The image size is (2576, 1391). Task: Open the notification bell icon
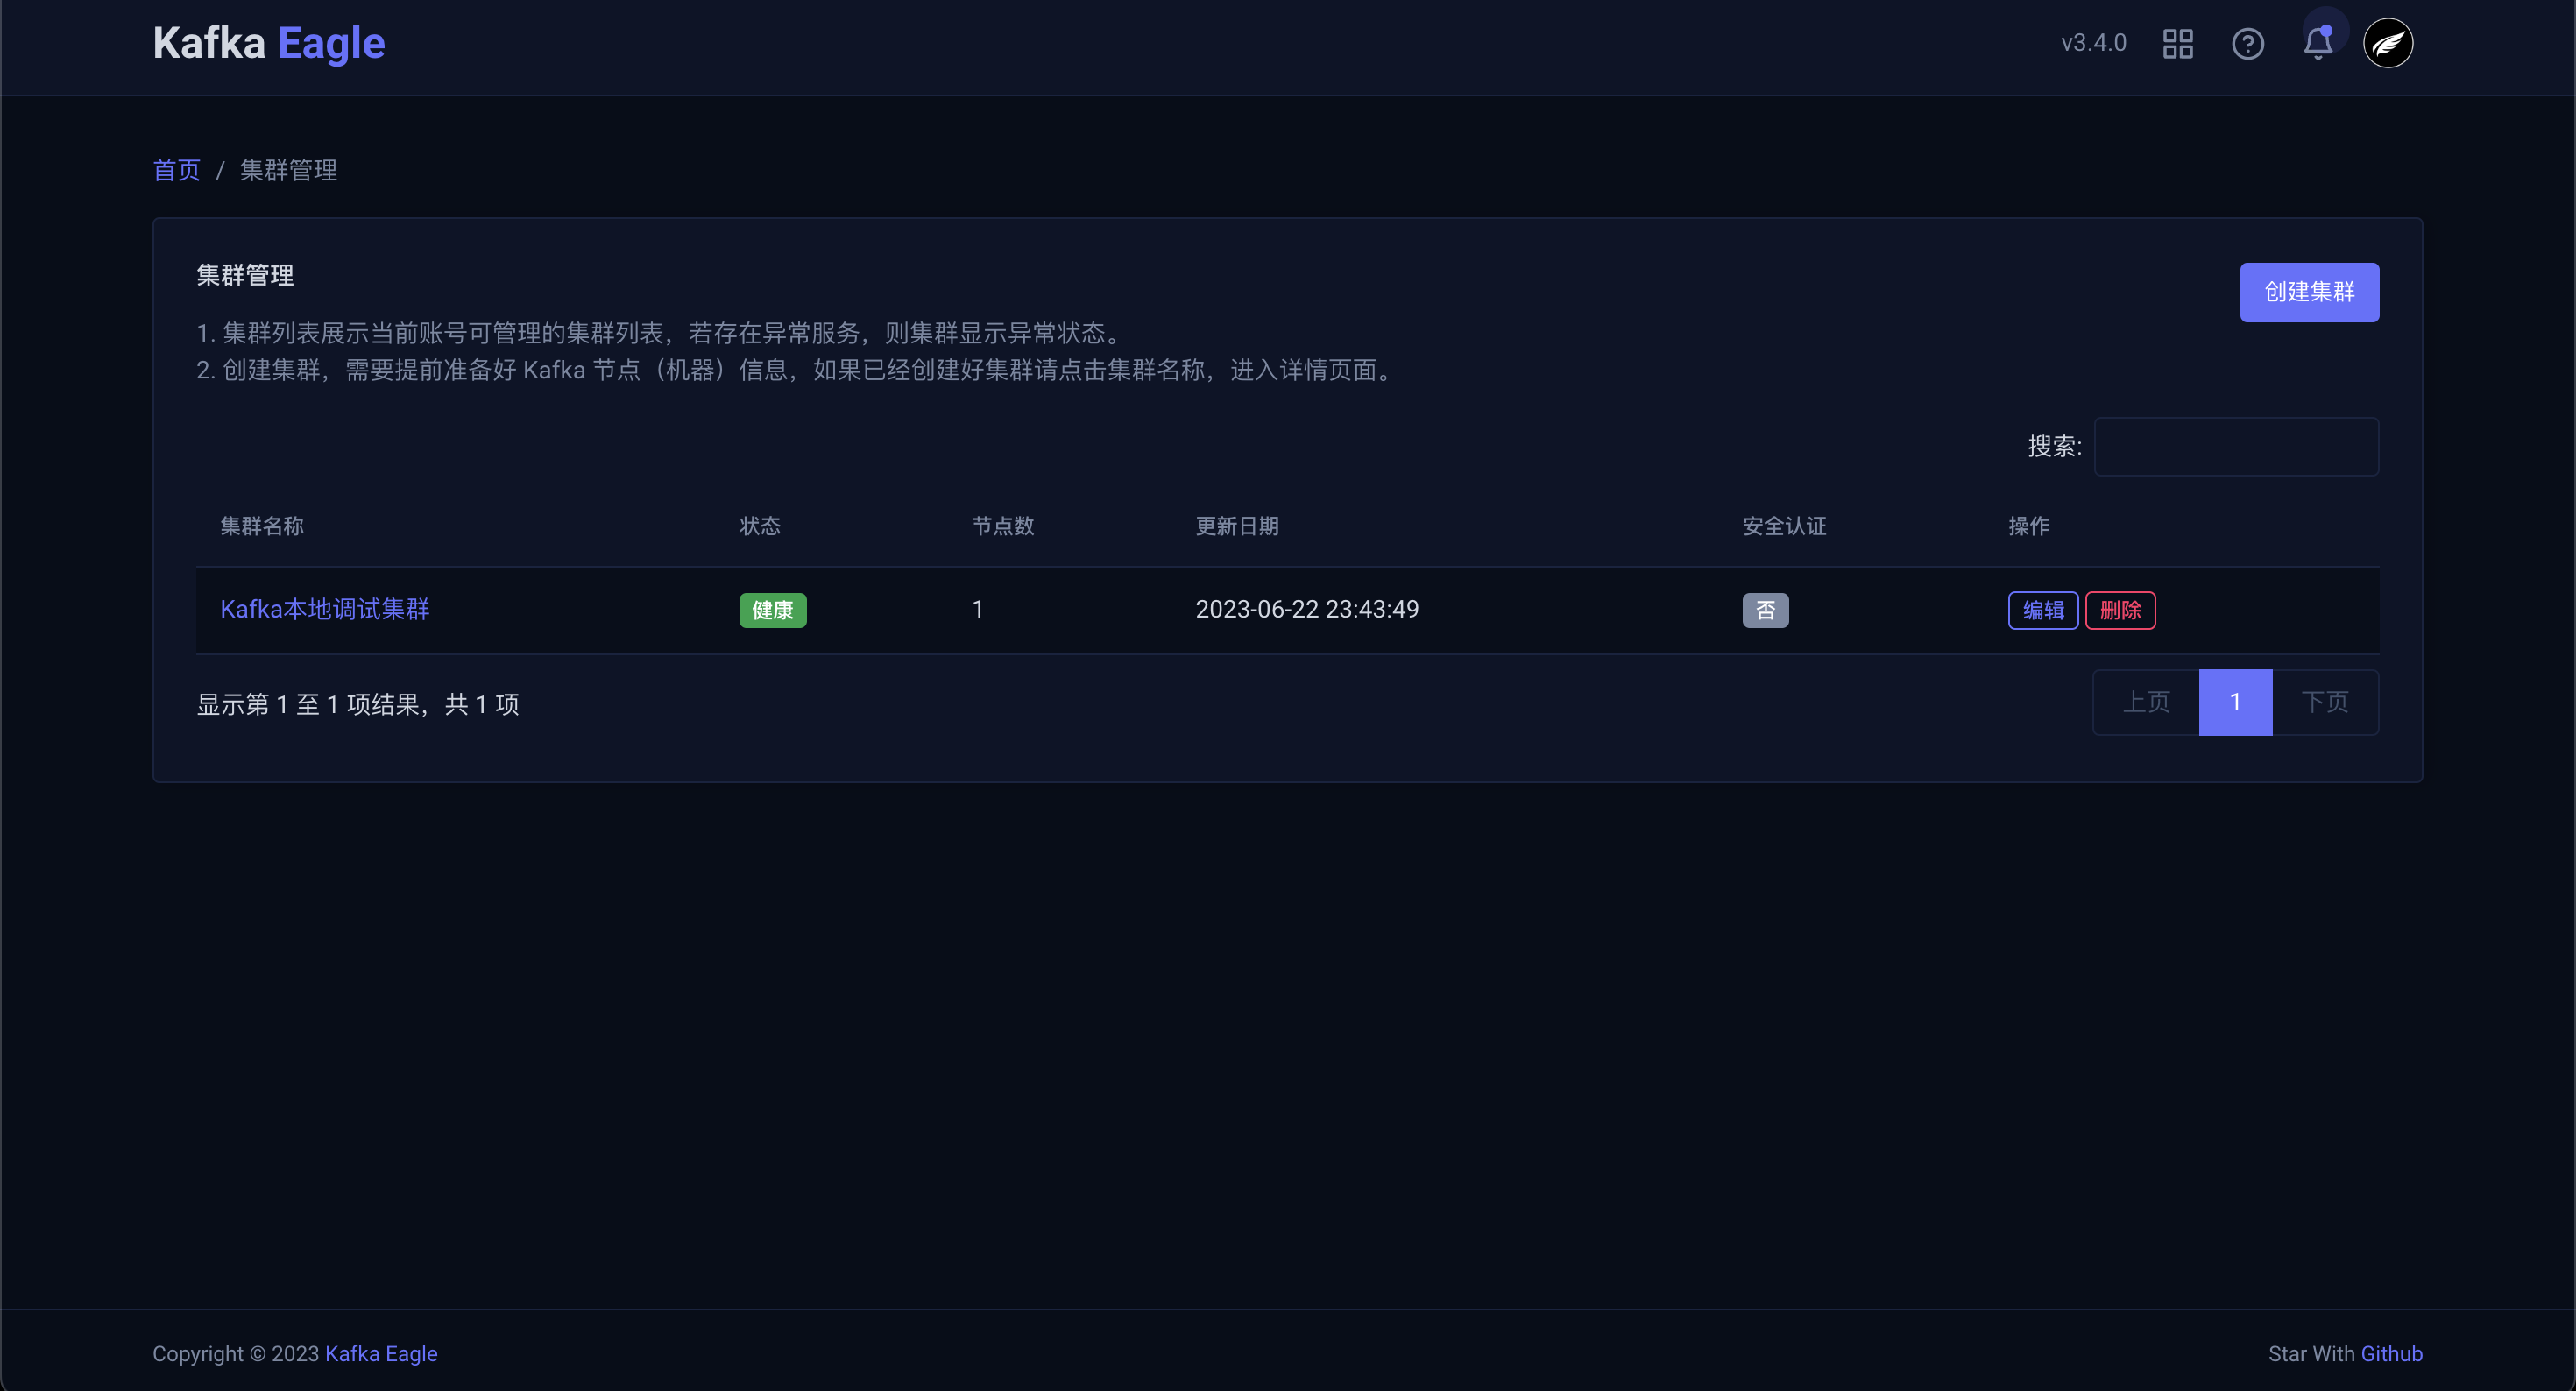point(2317,43)
